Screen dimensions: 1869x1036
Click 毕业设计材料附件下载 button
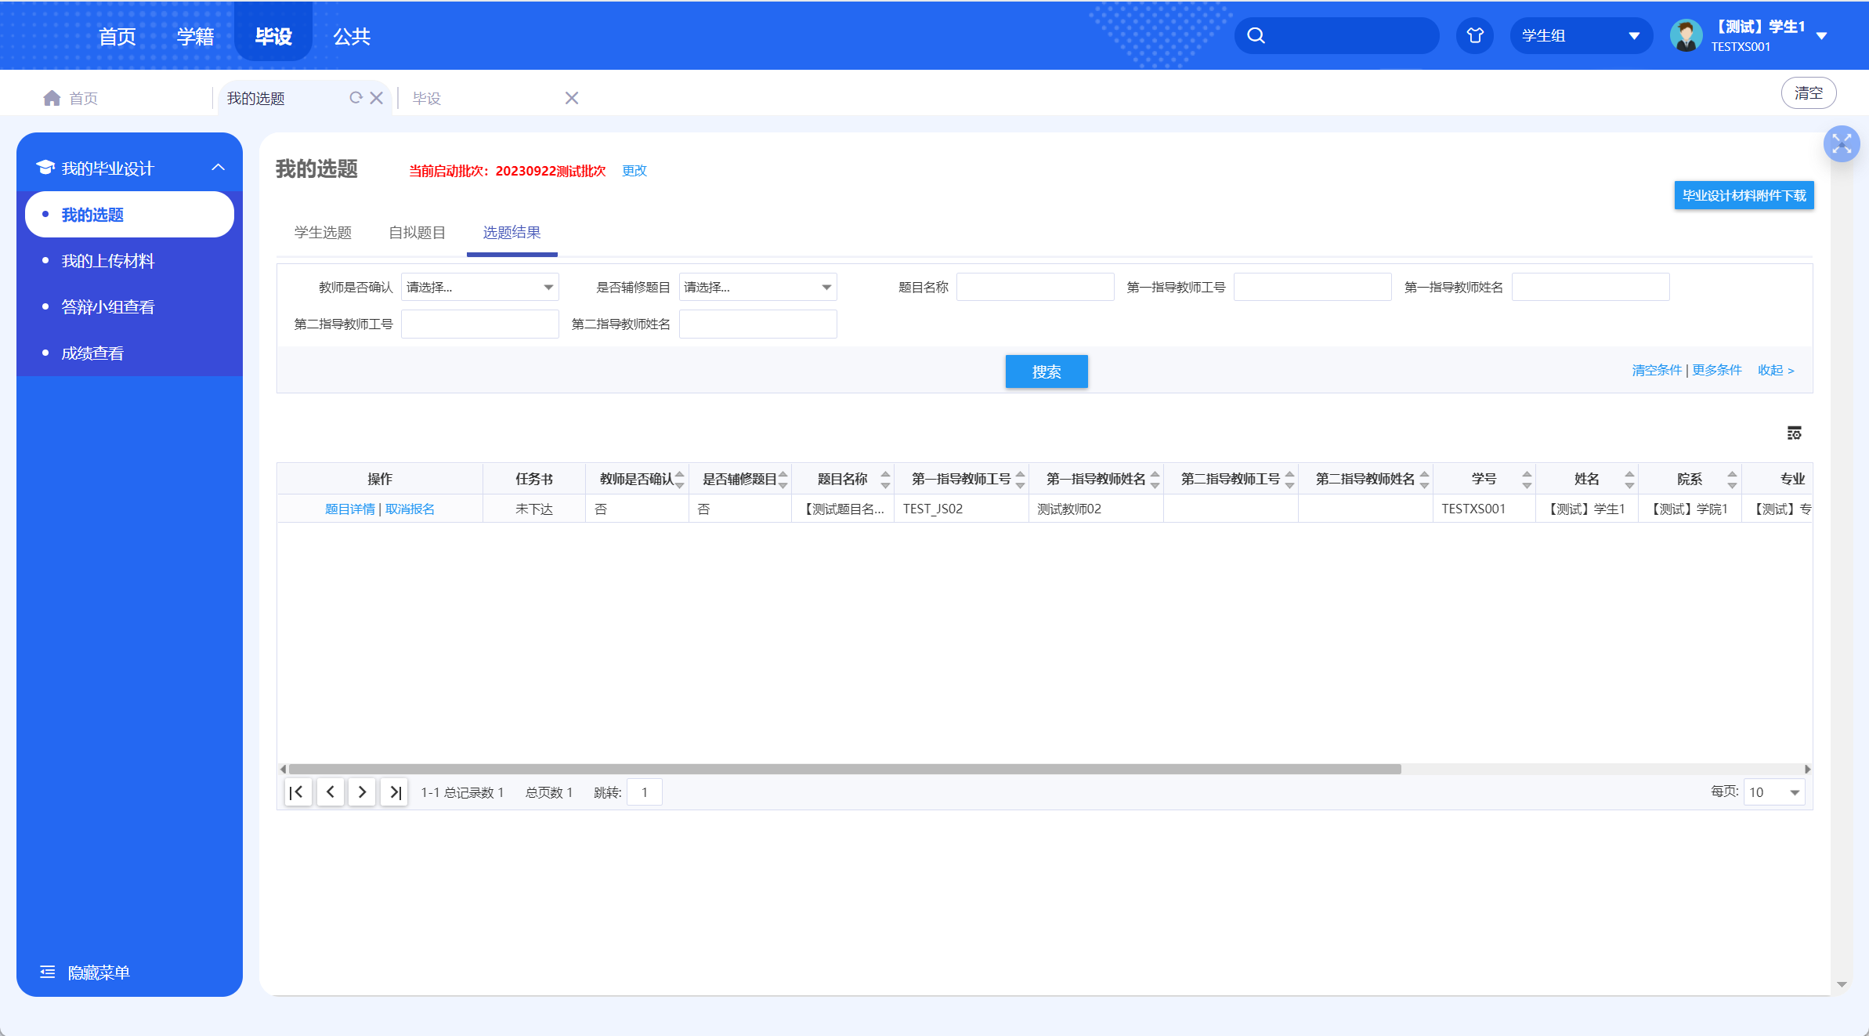(1744, 196)
